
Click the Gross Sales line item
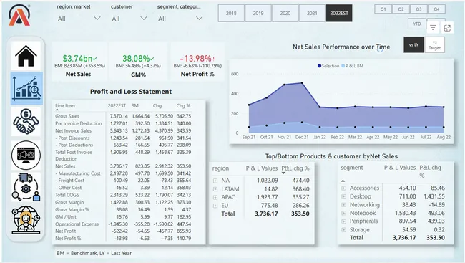[67, 116]
